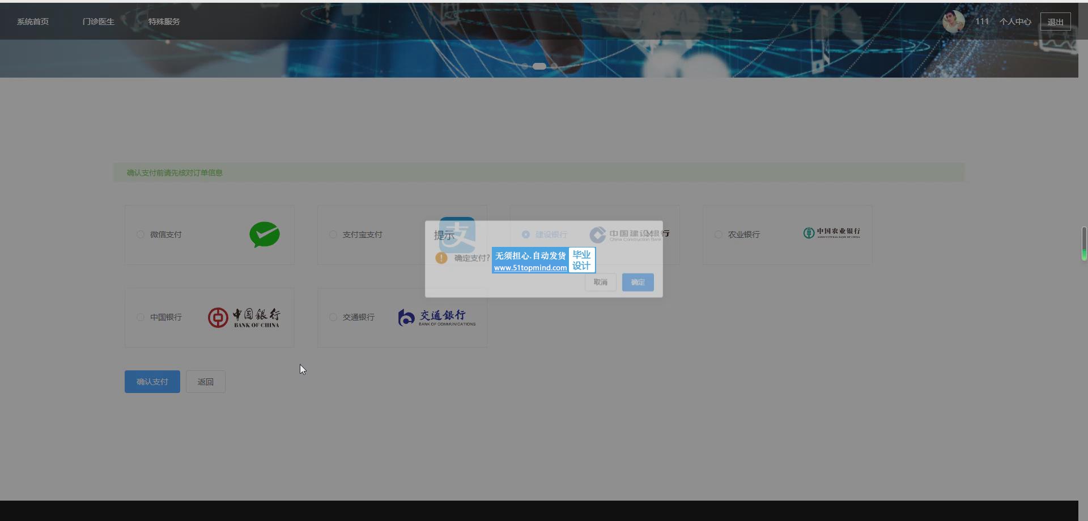This screenshot has height=521, width=1088.
Task: Select the 中国银行 radio button
Action: 140,317
